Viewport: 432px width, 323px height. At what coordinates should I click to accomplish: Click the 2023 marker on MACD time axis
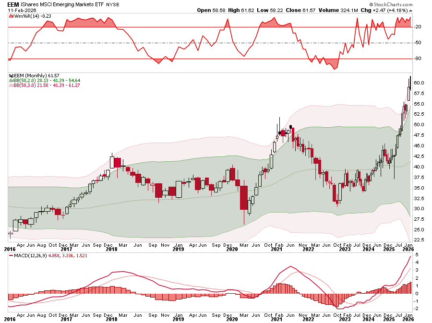coord(344,318)
